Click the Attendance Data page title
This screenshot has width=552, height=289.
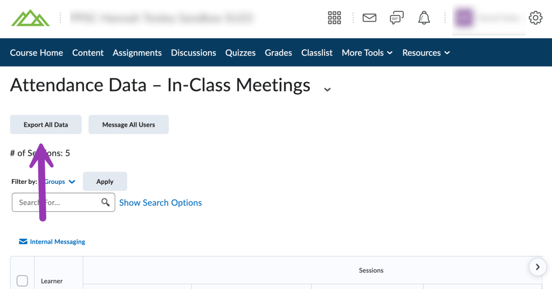[160, 85]
